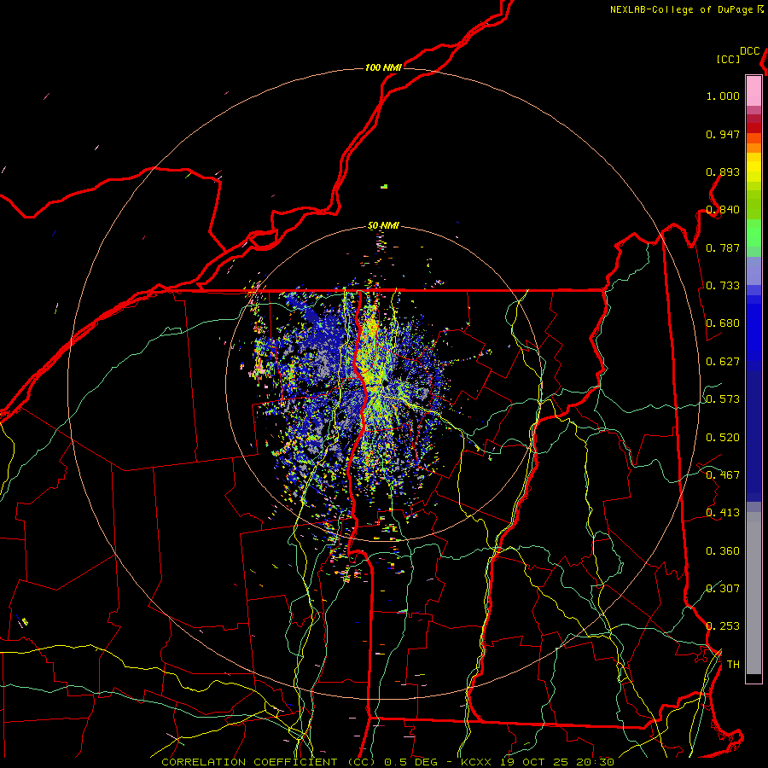The width and height of the screenshot is (768, 768).
Task: Select the 0.680 scale value
Action: click(x=723, y=323)
